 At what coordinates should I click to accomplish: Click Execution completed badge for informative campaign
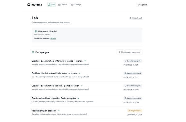click(x=133, y=61)
